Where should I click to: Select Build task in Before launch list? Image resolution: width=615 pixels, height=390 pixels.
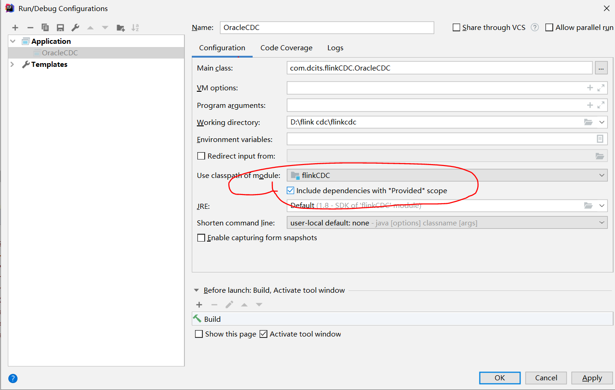(x=402, y=319)
